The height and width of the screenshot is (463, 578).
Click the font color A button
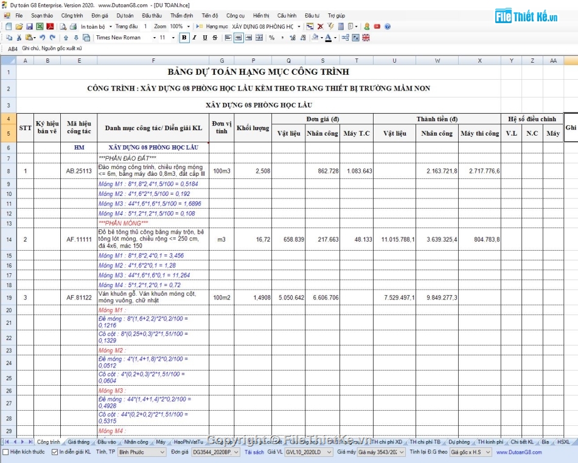(x=328, y=38)
